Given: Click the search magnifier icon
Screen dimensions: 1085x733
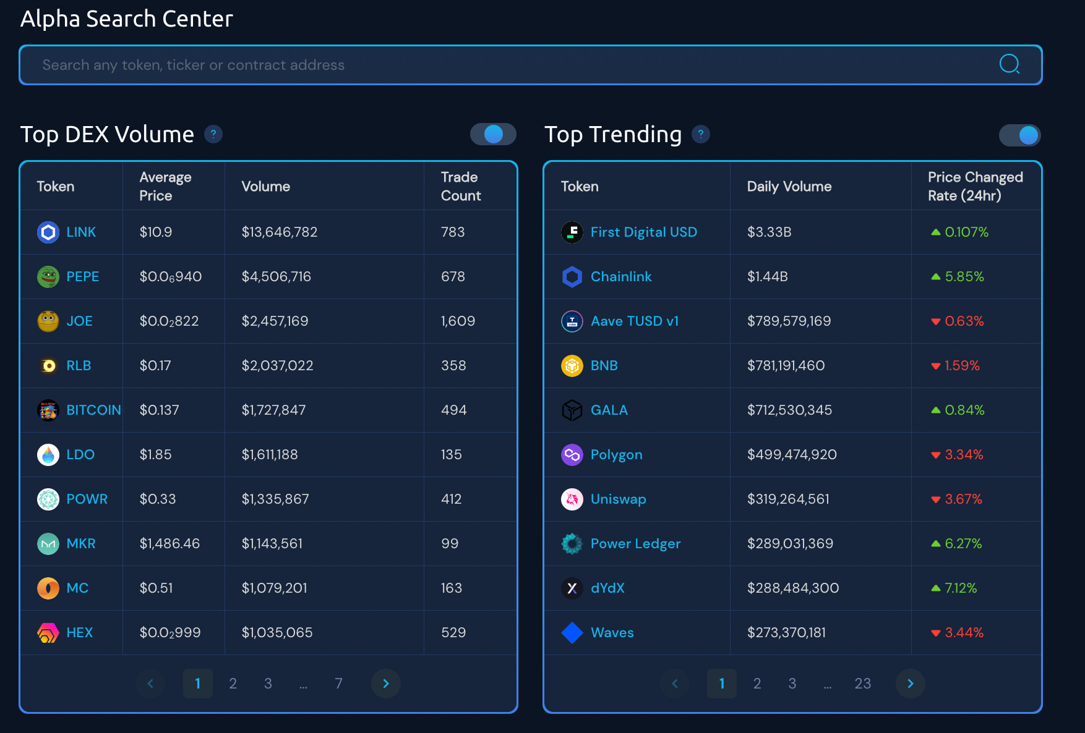Looking at the screenshot, I should pos(1010,64).
